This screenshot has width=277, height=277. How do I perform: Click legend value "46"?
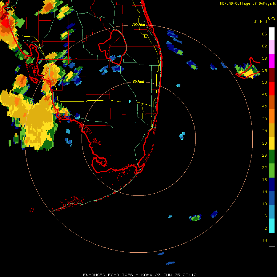264,95
